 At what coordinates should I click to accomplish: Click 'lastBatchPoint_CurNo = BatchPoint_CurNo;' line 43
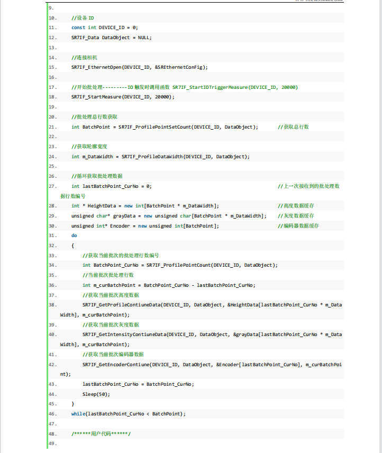point(138,384)
